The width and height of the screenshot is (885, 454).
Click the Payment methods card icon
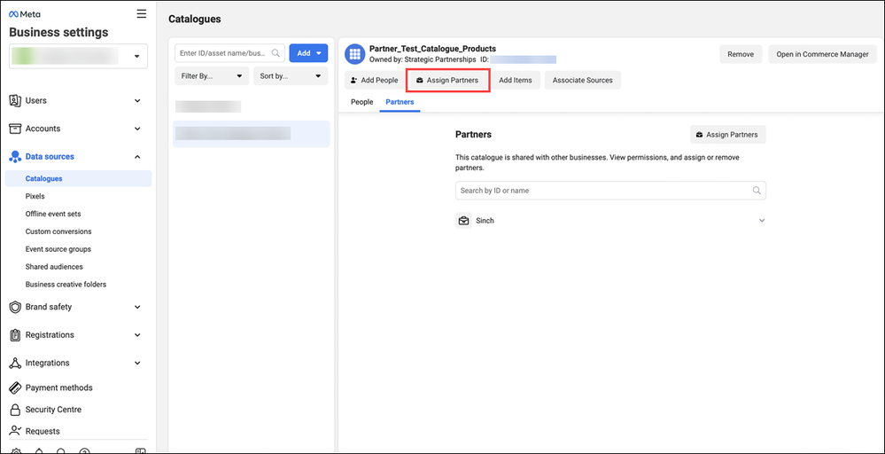[x=15, y=387]
